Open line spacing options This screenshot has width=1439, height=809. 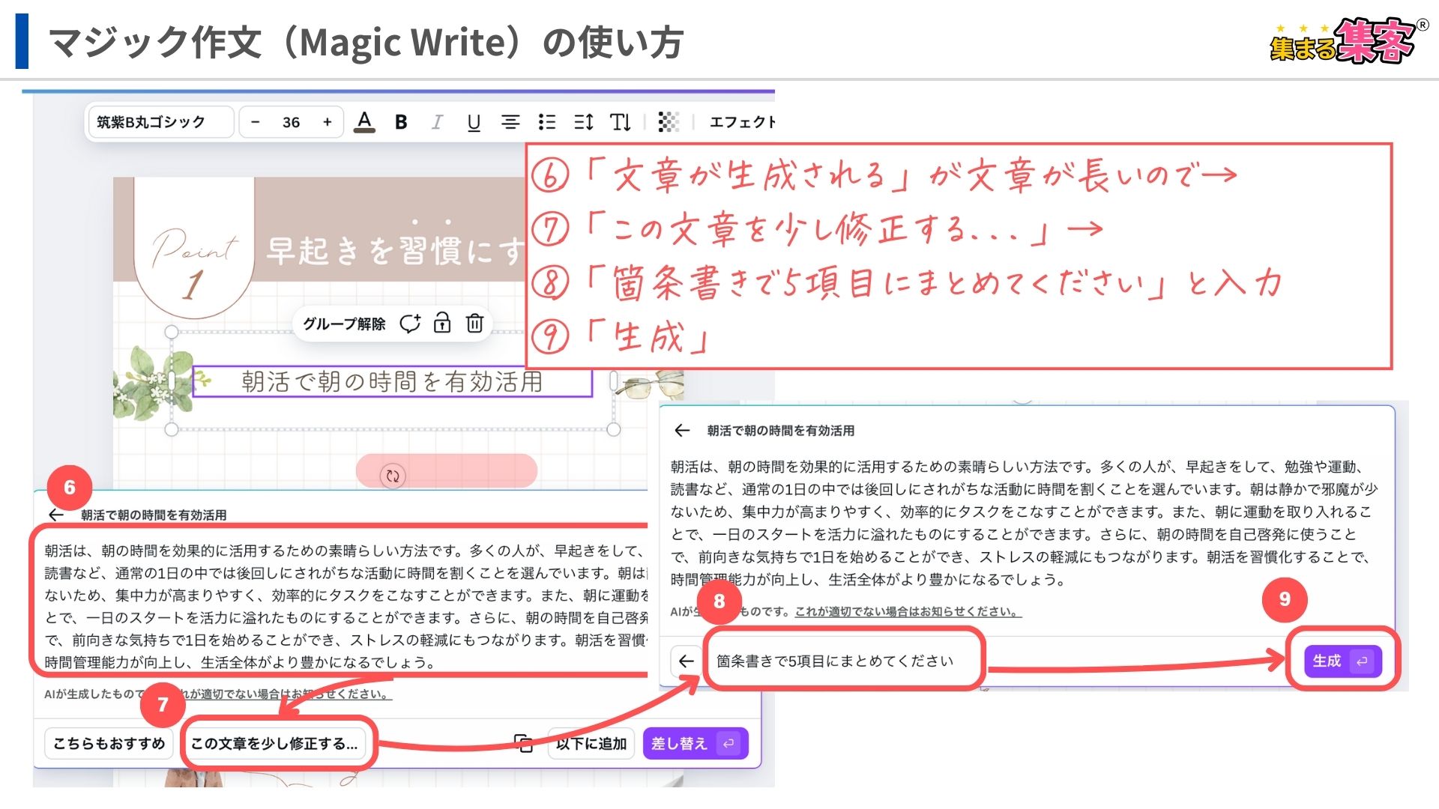[584, 122]
